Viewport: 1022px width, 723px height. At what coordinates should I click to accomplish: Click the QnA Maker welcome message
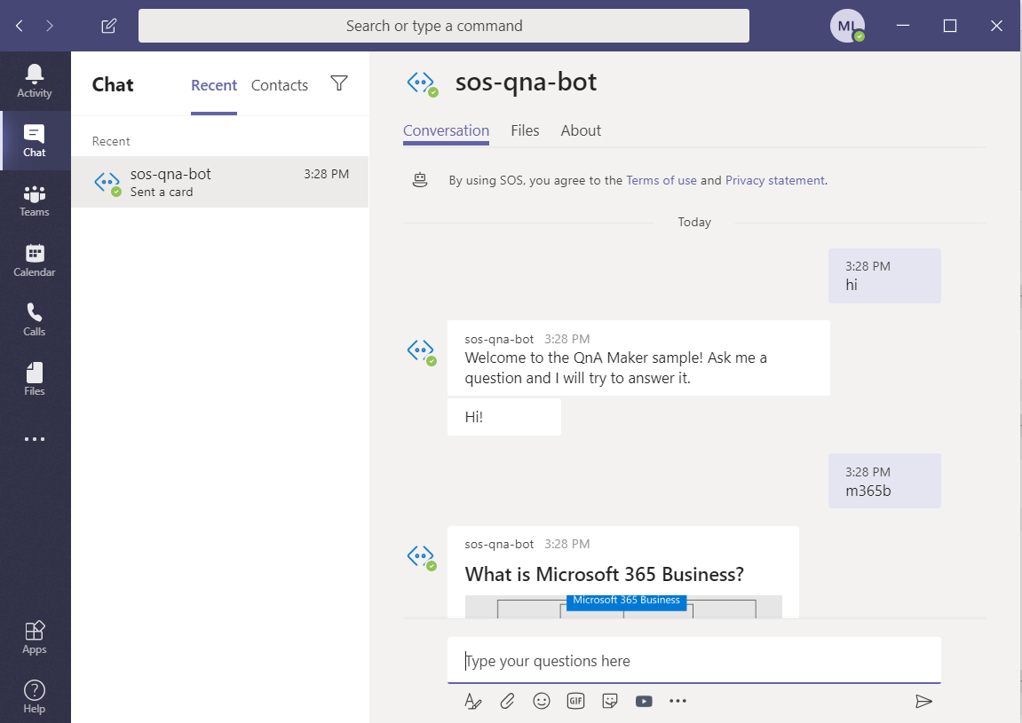tap(638, 358)
